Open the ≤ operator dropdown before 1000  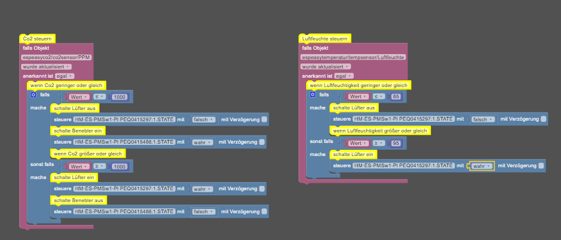[100, 96]
